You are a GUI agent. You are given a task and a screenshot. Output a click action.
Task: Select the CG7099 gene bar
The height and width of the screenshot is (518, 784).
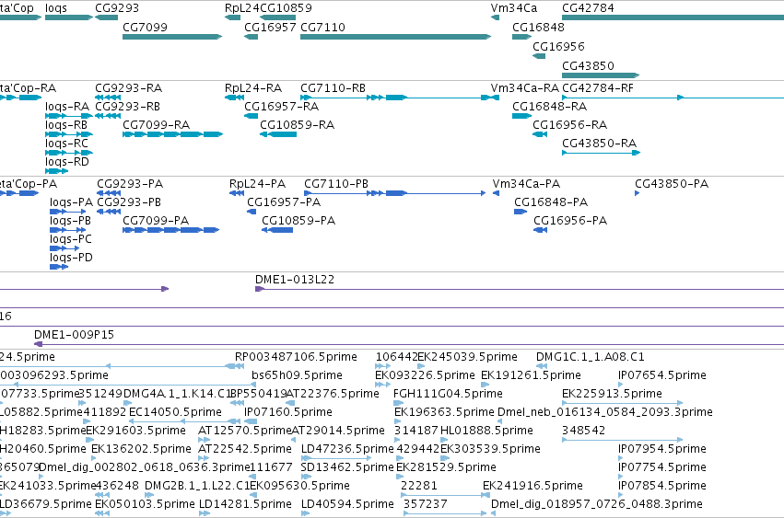(172, 37)
